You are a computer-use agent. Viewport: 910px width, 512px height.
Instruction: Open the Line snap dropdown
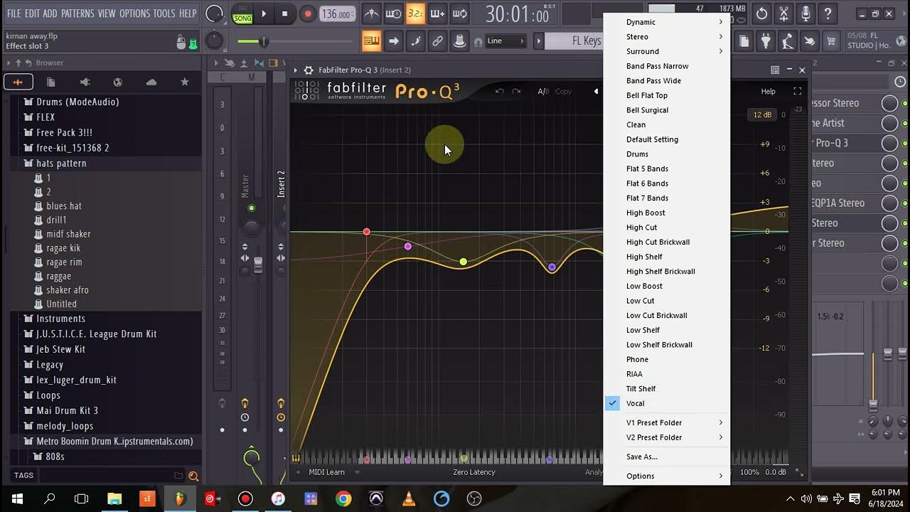505,41
